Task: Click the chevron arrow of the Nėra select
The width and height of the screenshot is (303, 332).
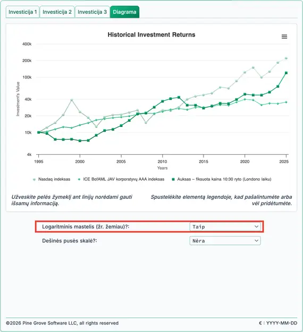Action: [x=256, y=241]
